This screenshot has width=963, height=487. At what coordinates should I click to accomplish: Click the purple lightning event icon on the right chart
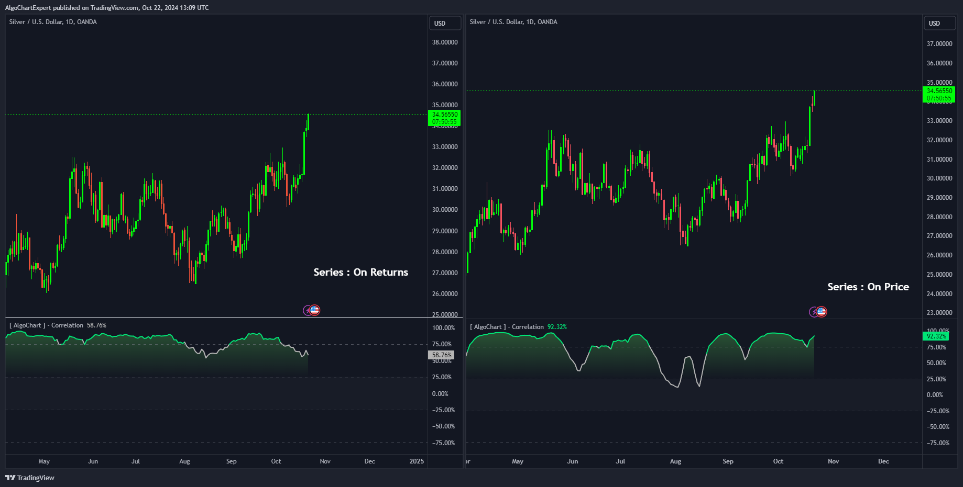pyautogui.click(x=814, y=312)
